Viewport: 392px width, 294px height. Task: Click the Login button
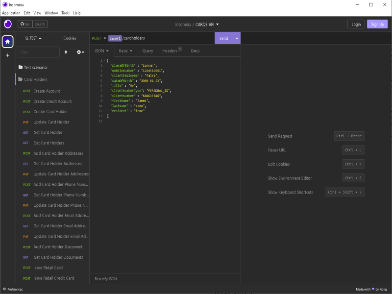tap(356, 24)
